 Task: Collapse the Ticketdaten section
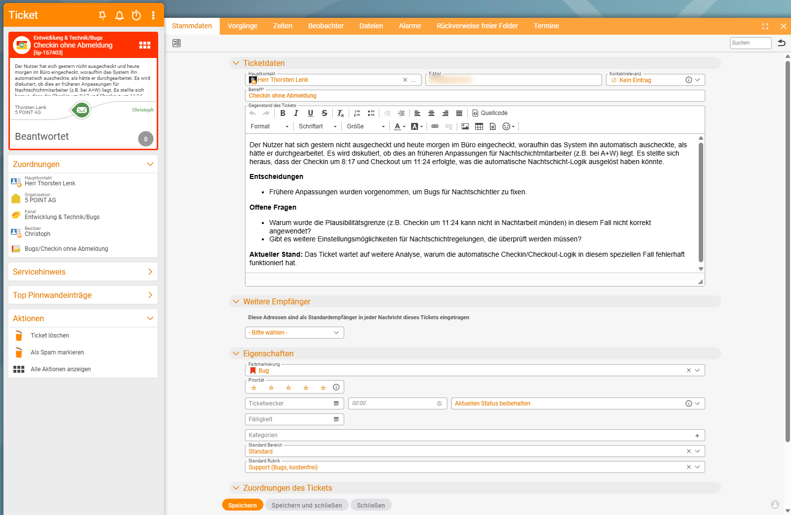tap(236, 63)
